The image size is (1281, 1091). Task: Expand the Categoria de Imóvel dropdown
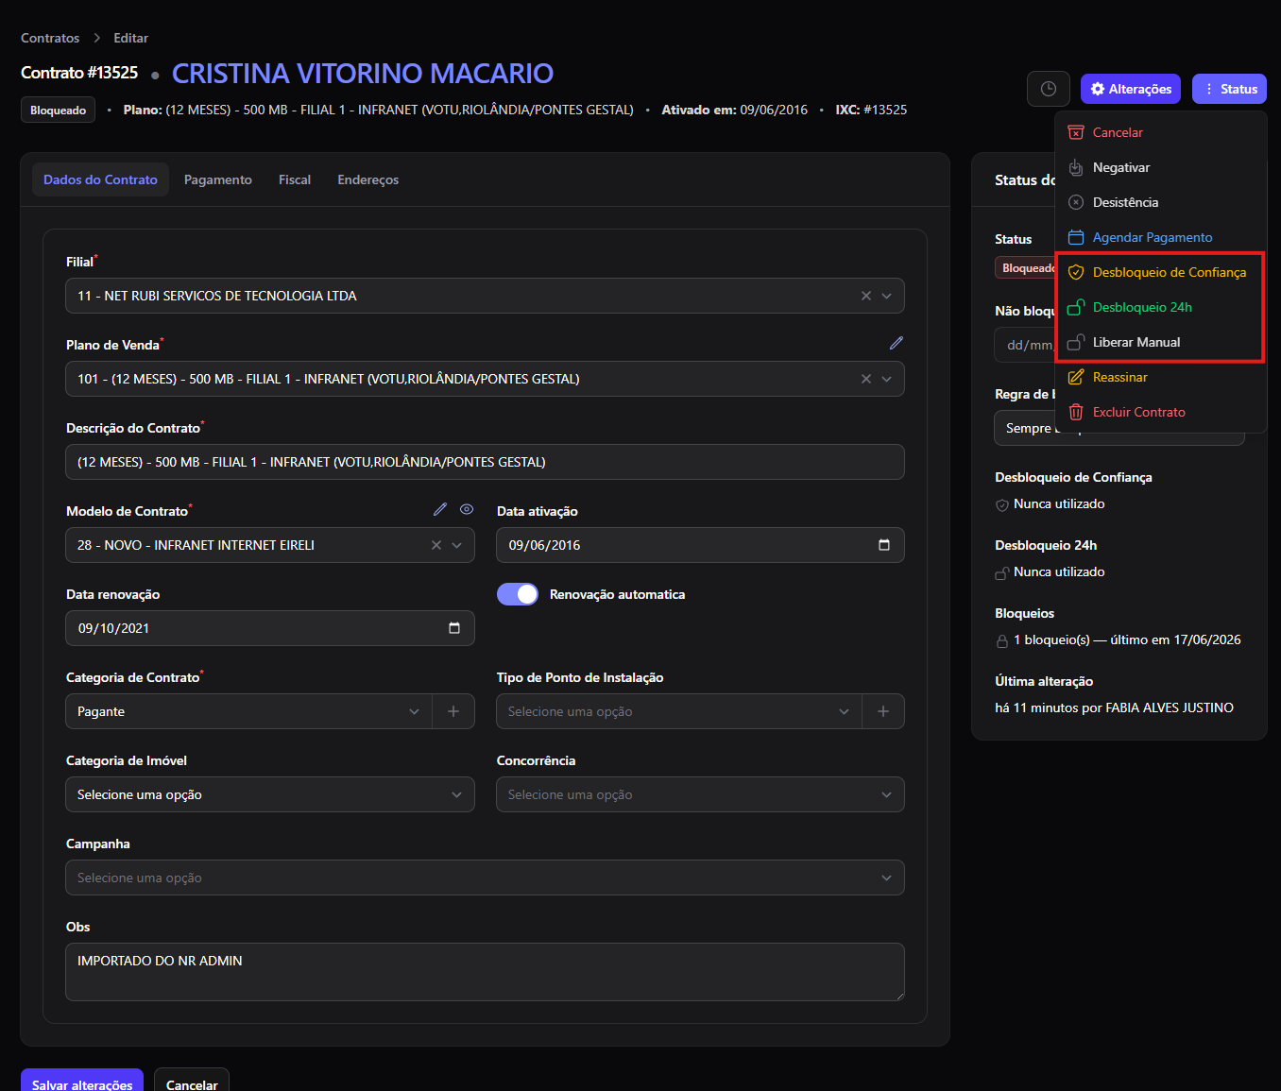point(270,794)
